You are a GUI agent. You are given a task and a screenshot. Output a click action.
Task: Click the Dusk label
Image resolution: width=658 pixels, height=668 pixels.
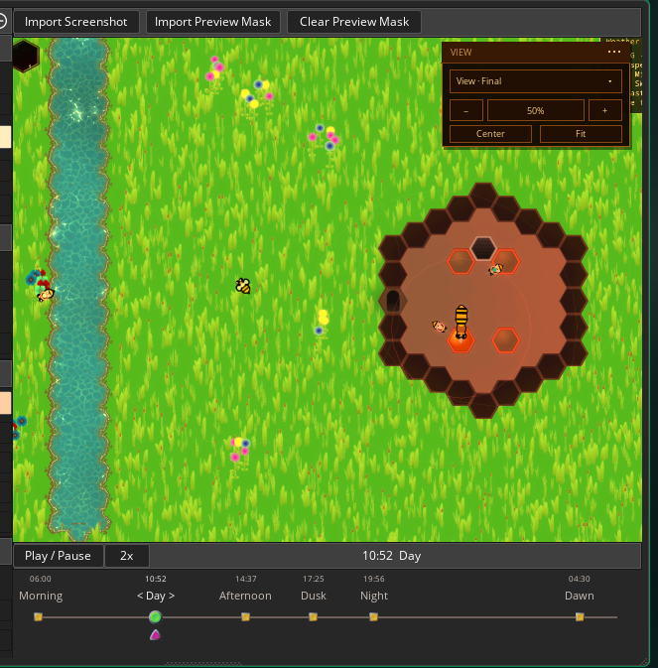(314, 596)
